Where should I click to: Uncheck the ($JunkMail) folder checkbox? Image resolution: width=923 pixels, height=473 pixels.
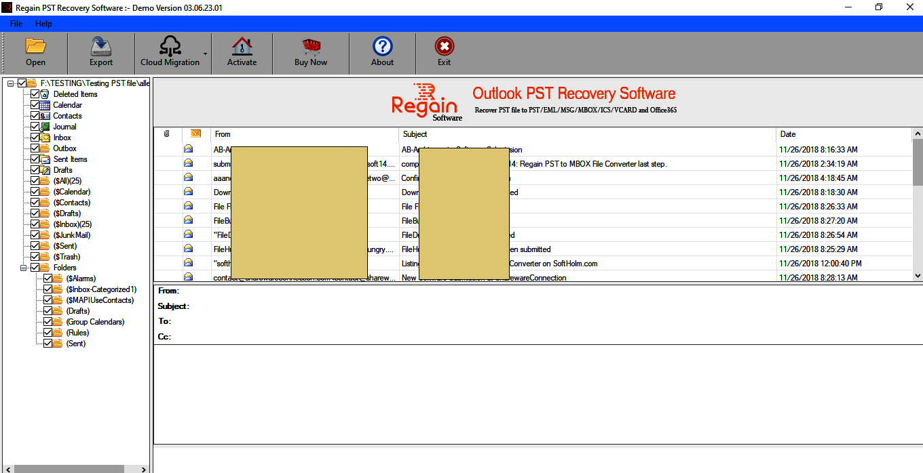[x=35, y=235]
